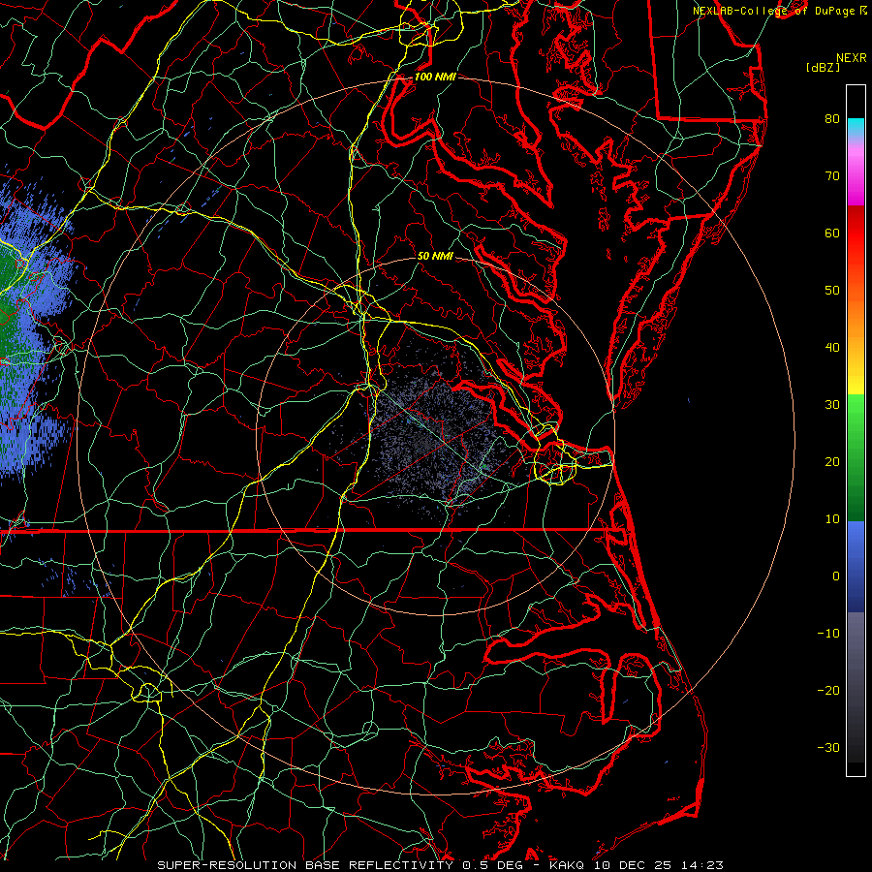Click the 50 NMI range ring label
The image size is (872, 872).
[x=435, y=256]
